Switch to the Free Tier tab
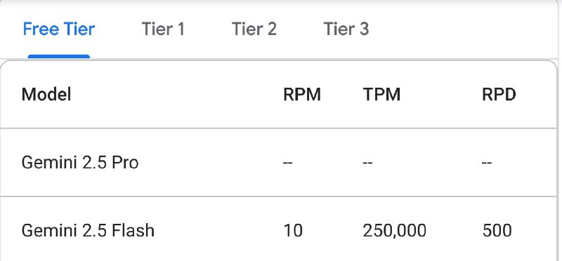562x261 pixels. click(59, 29)
